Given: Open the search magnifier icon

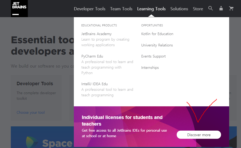Looking at the screenshot, I should (x=210, y=8).
